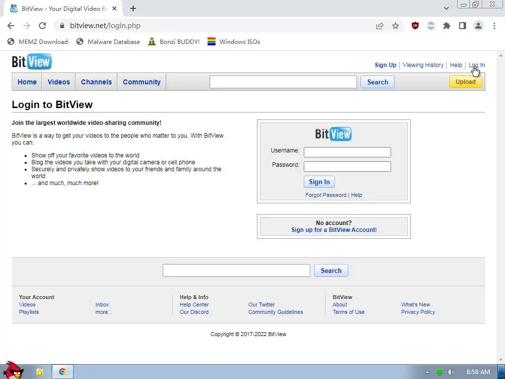Open a new tab with the plus icon
The height and width of the screenshot is (379, 505).
133,9
